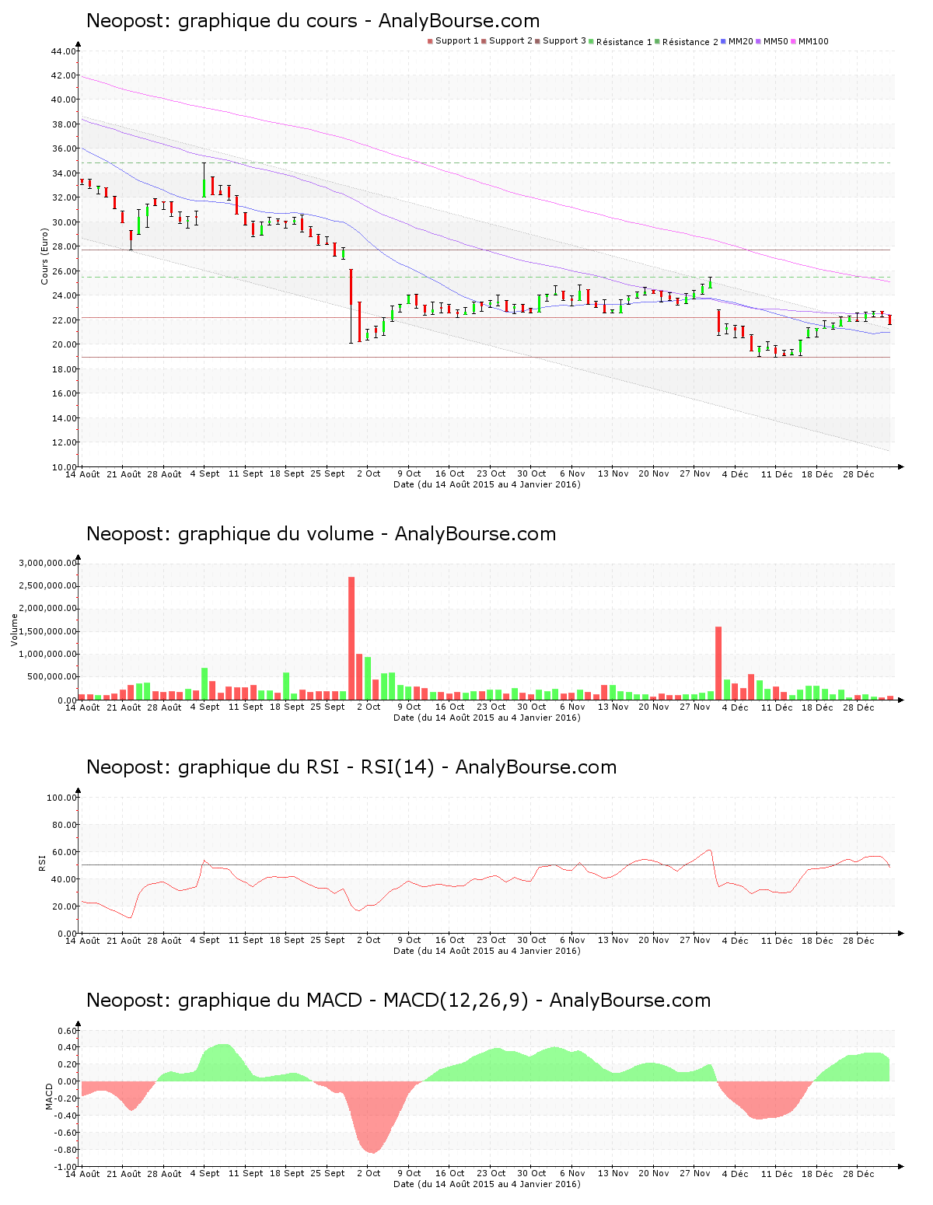Click the "RSI" vertical axis label
The height and width of the screenshot is (1205, 933).
coord(42,862)
